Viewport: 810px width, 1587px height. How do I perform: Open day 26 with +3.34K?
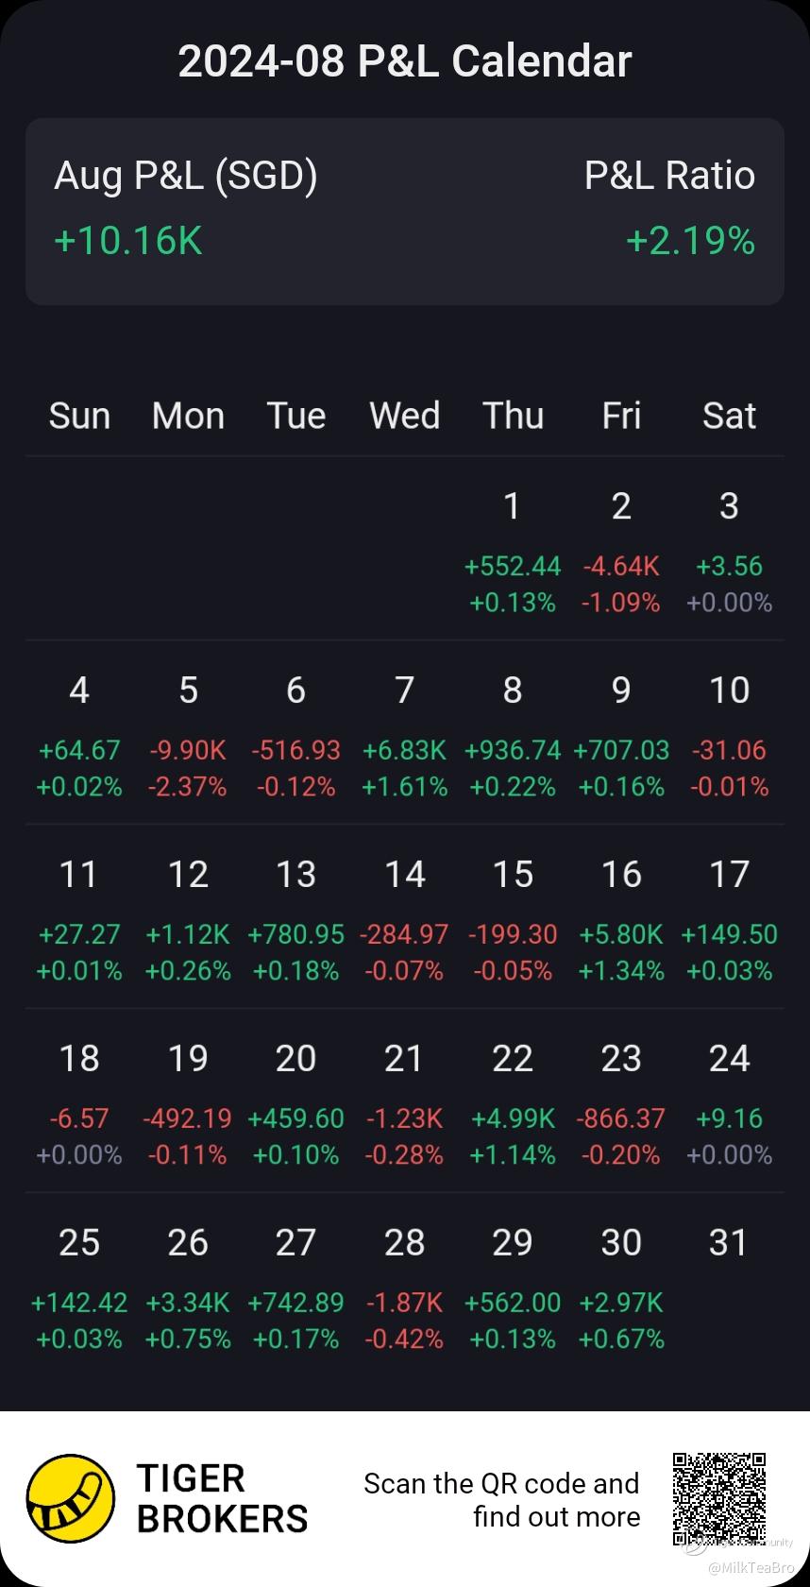pyautogui.click(x=188, y=1288)
